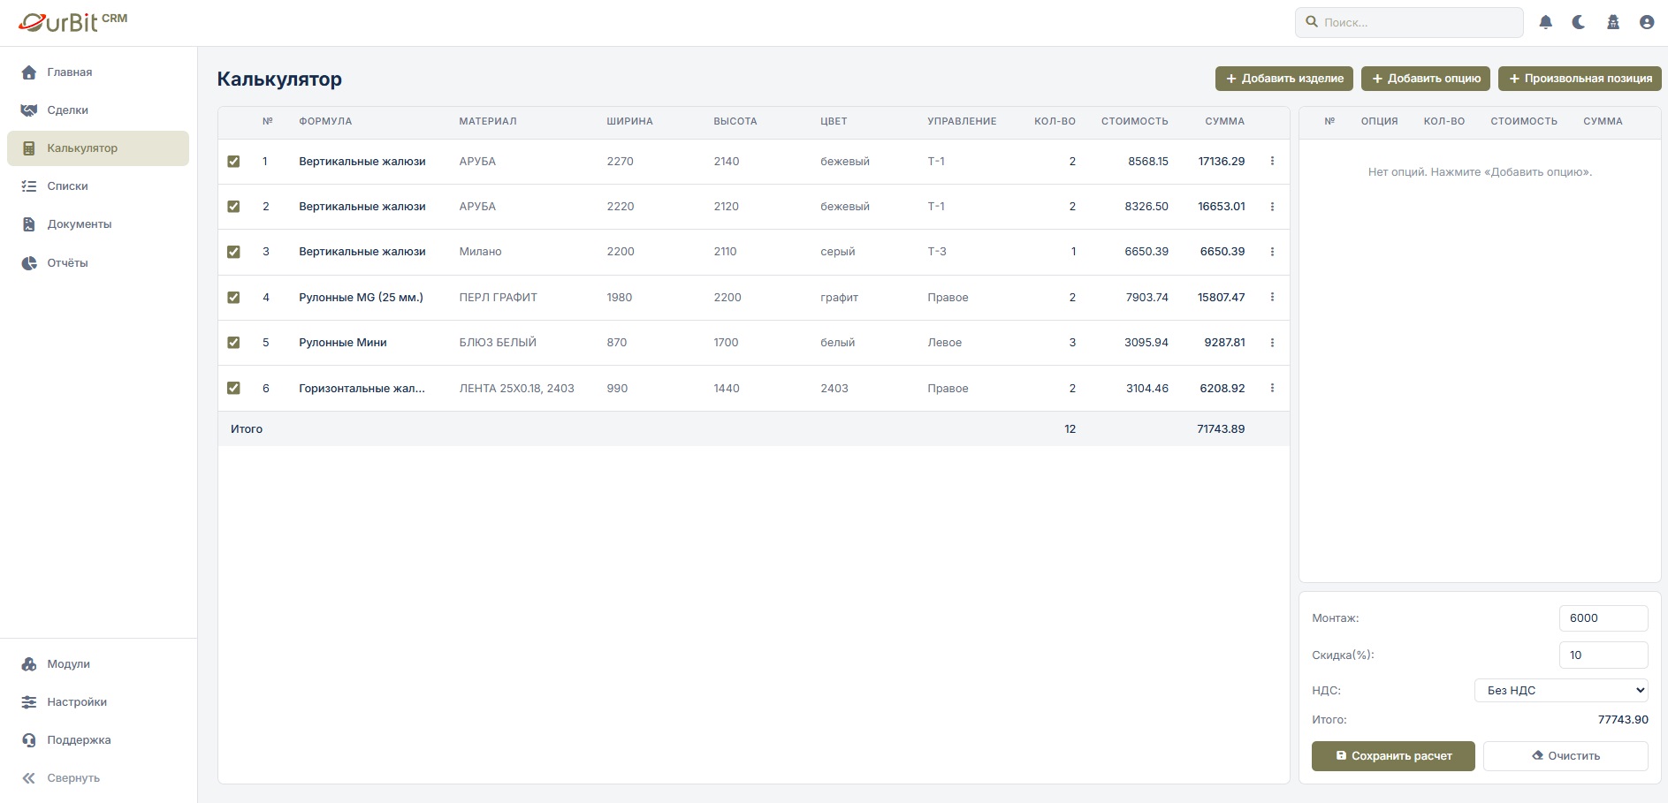Screen dimensions: 1668x803
Task: Open row 4 three-dot actions menu
Action: click(1272, 298)
